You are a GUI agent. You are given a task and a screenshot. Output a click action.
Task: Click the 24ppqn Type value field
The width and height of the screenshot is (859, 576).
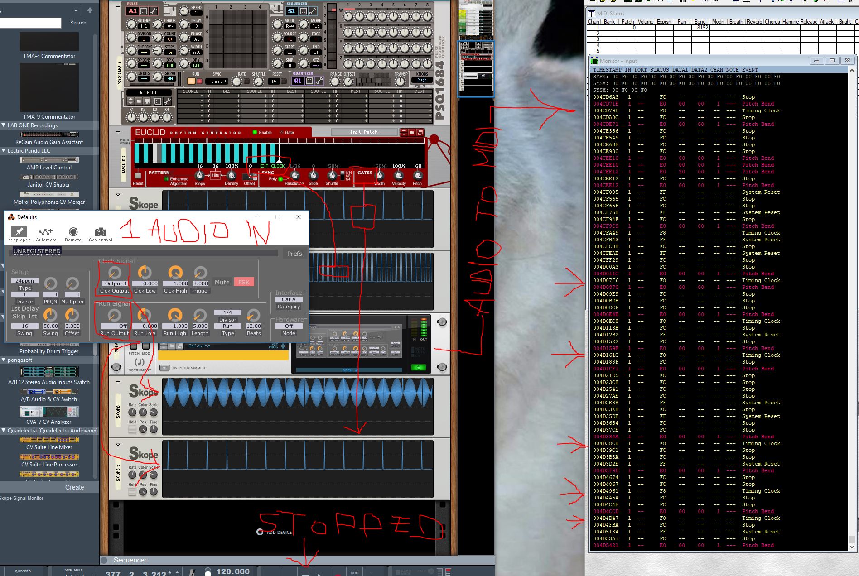(x=25, y=281)
